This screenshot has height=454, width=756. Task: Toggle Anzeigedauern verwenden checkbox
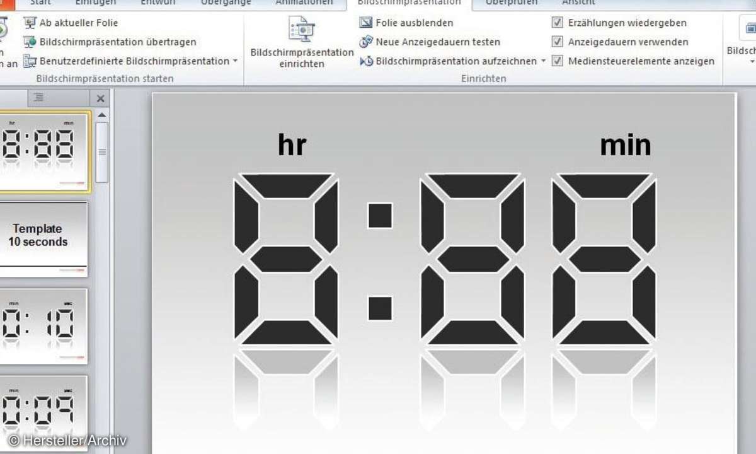pos(557,42)
